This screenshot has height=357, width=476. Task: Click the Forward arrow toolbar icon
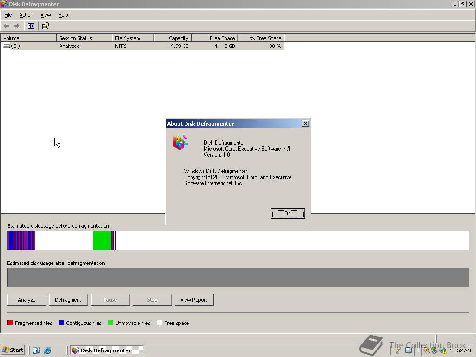pyautogui.click(x=17, y=26)
